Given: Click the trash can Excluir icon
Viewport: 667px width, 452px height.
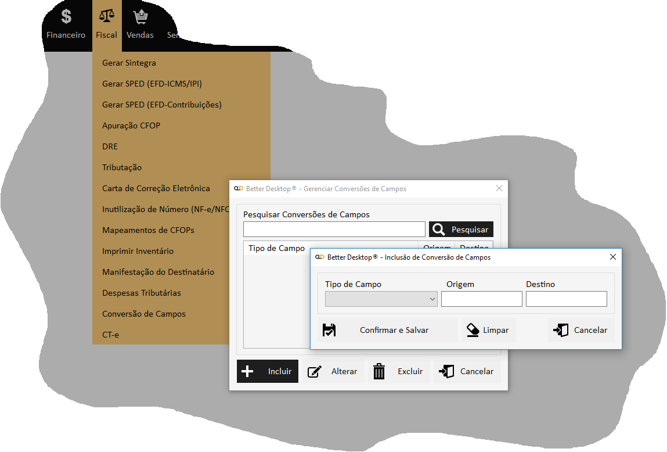Looking at the screenshot, I should point(379,371).
